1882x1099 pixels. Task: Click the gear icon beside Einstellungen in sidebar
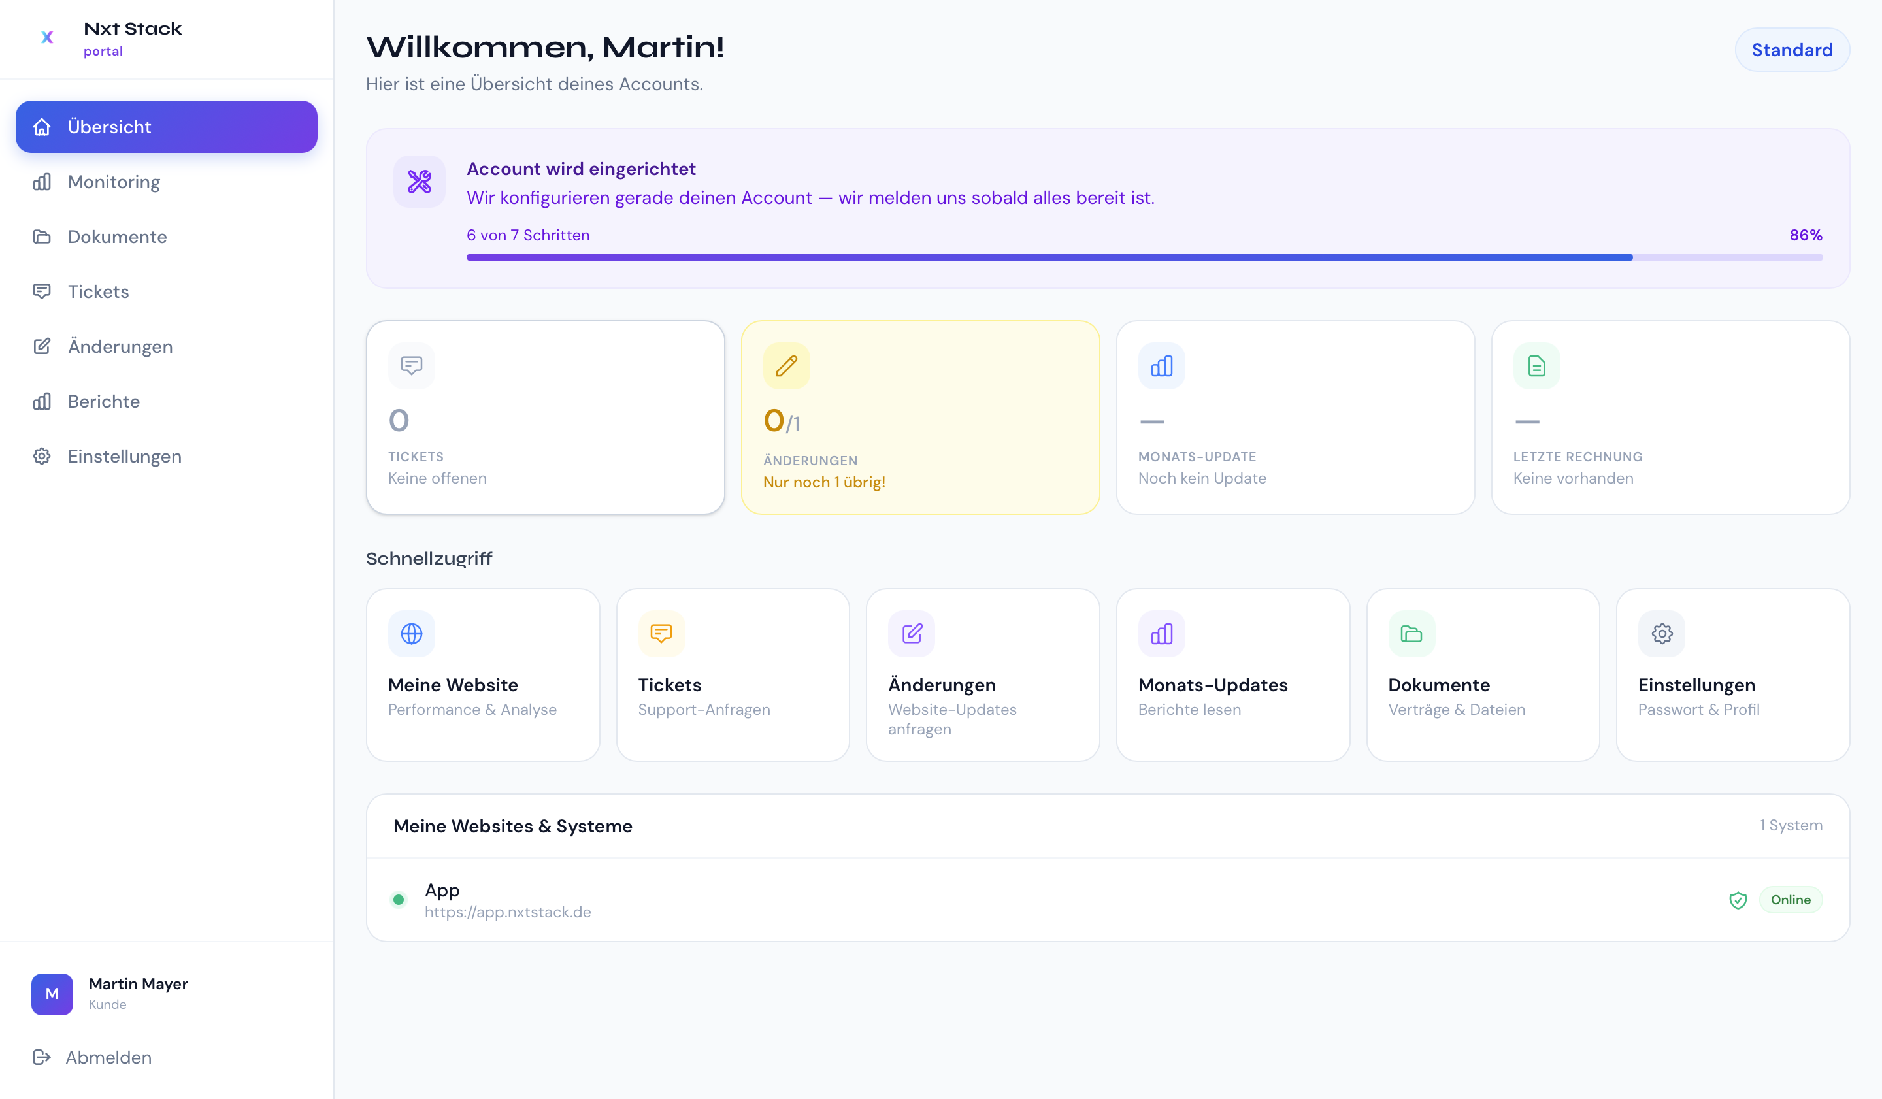click(42, 456)
